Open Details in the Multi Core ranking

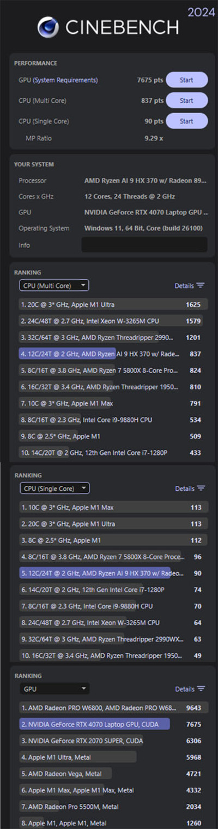(184, 285)
